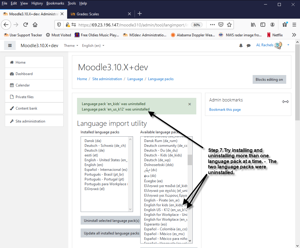
Task: Click installed packs list scroll down arrow
Action: click(130, 209)
